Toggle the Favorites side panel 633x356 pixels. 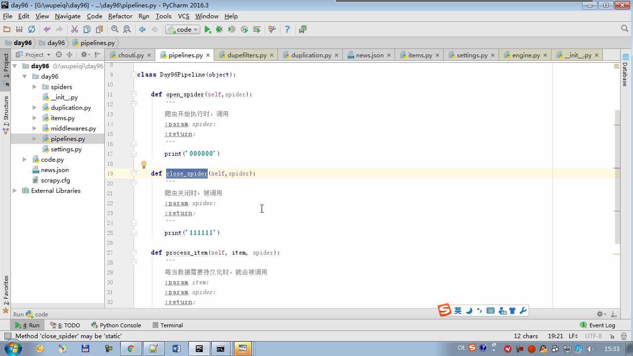tap(5, 295)
